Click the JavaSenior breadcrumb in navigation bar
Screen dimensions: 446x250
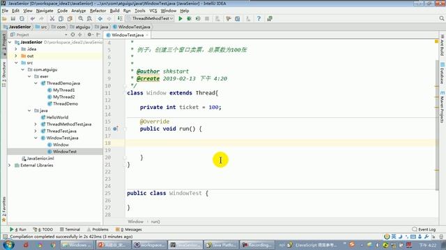(17, 27)
